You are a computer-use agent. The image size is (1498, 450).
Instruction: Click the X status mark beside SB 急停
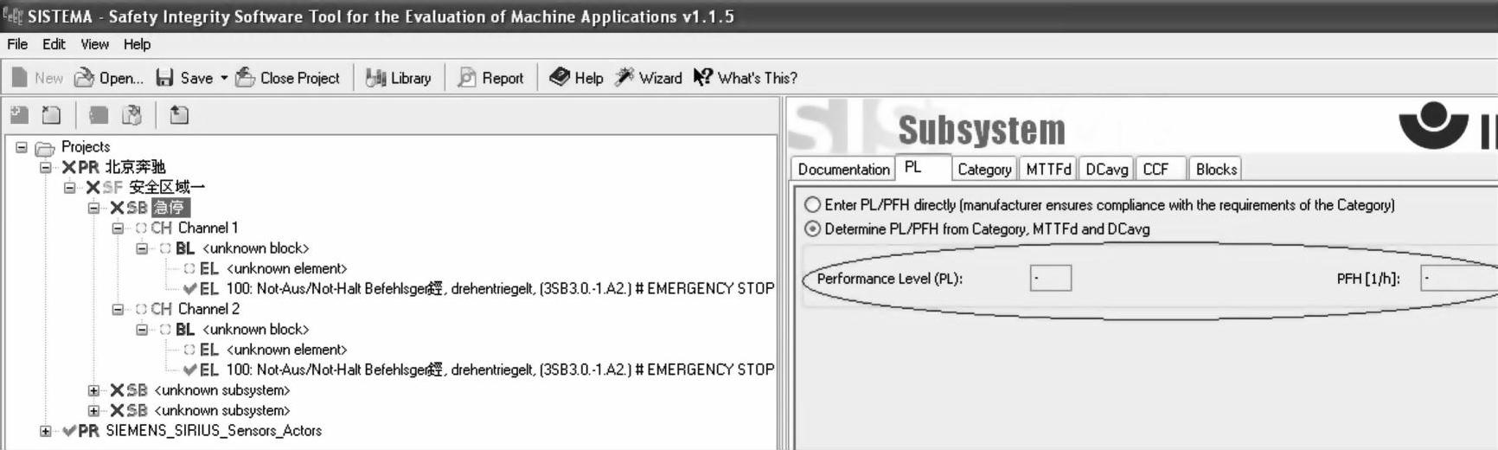(x=117, y=208)
